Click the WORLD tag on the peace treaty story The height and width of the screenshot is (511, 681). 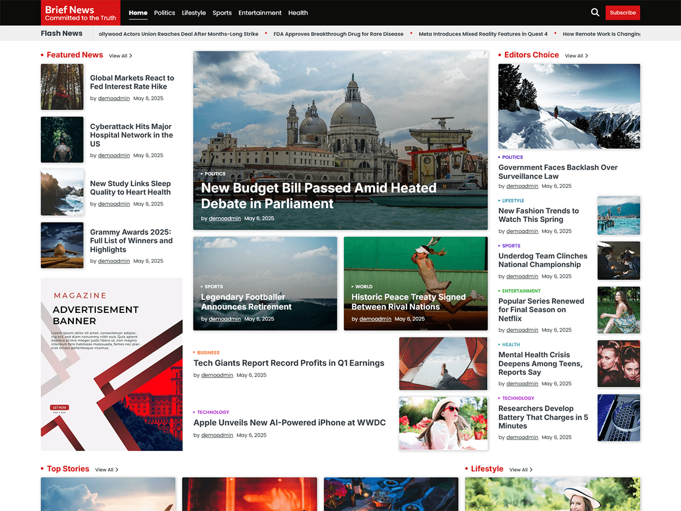363,287
